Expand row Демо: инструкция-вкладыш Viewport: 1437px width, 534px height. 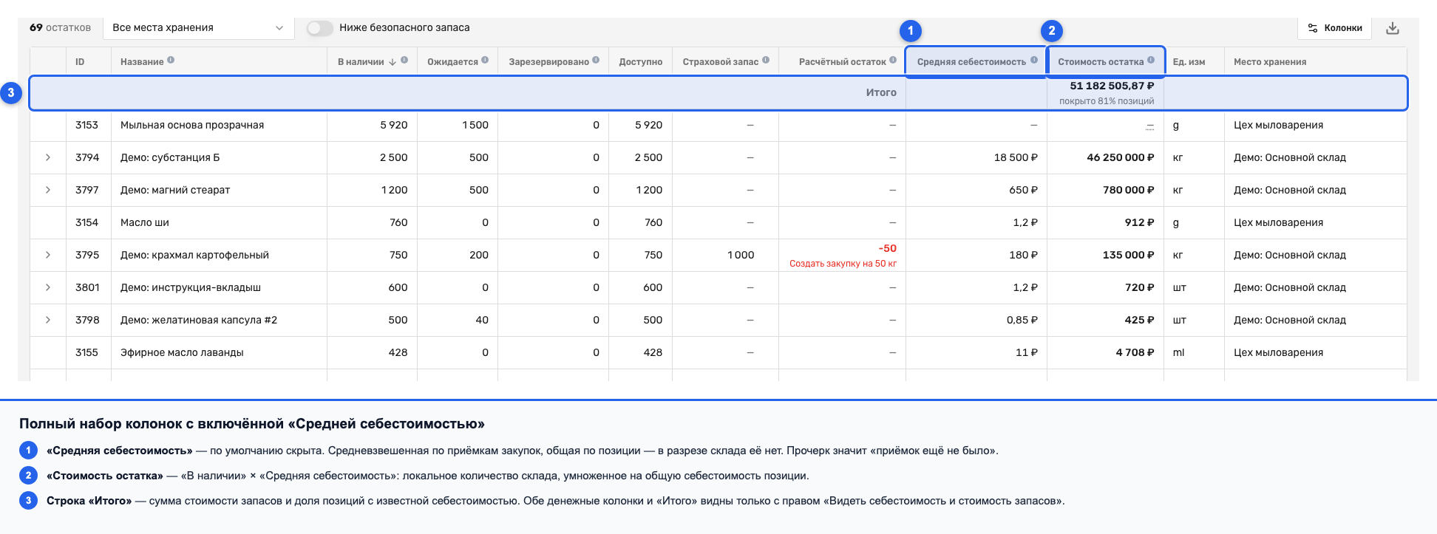[x=48, y=287]
